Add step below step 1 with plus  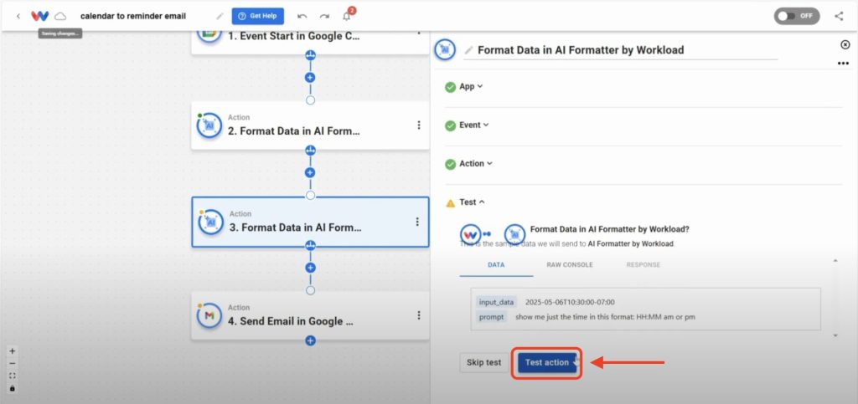(x=310, y=78)
